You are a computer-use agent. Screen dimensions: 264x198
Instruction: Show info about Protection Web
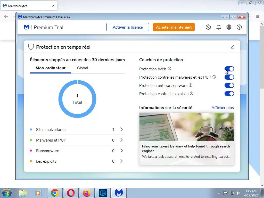pyautogui.click(x=169, y=69)
